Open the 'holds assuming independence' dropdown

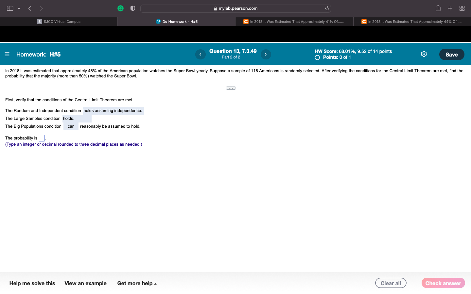113,111
